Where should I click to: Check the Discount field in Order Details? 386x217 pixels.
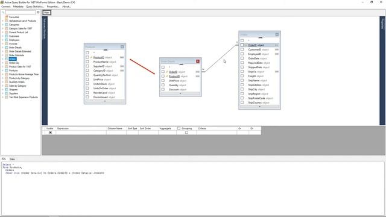click(x=163, y=90)
